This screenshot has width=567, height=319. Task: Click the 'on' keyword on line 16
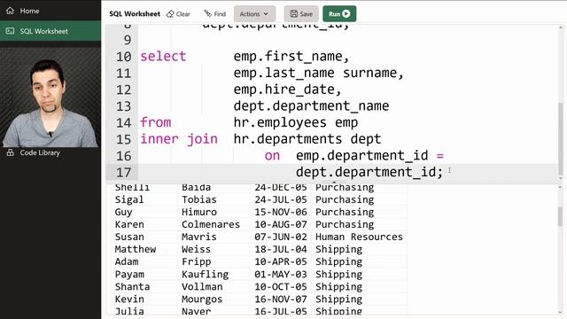coord(272,156)
